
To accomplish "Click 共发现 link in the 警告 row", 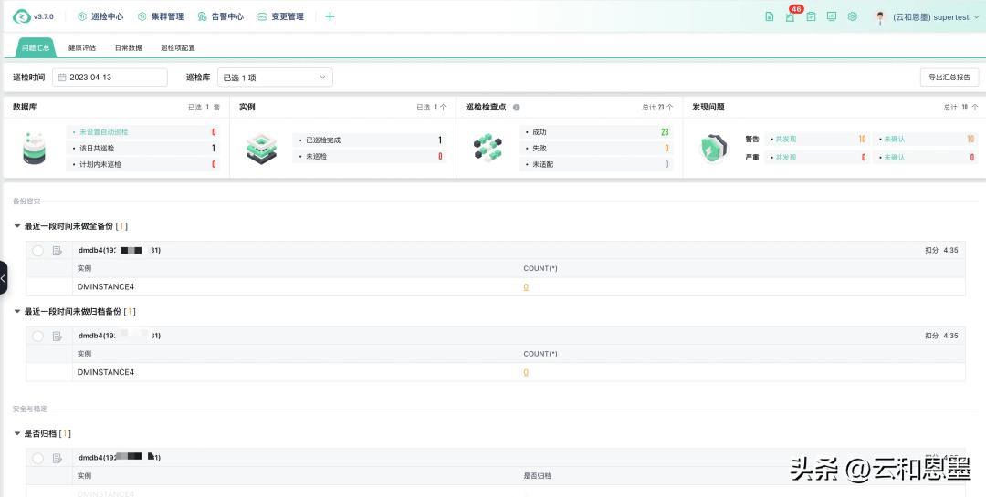I will coord(786,140).
